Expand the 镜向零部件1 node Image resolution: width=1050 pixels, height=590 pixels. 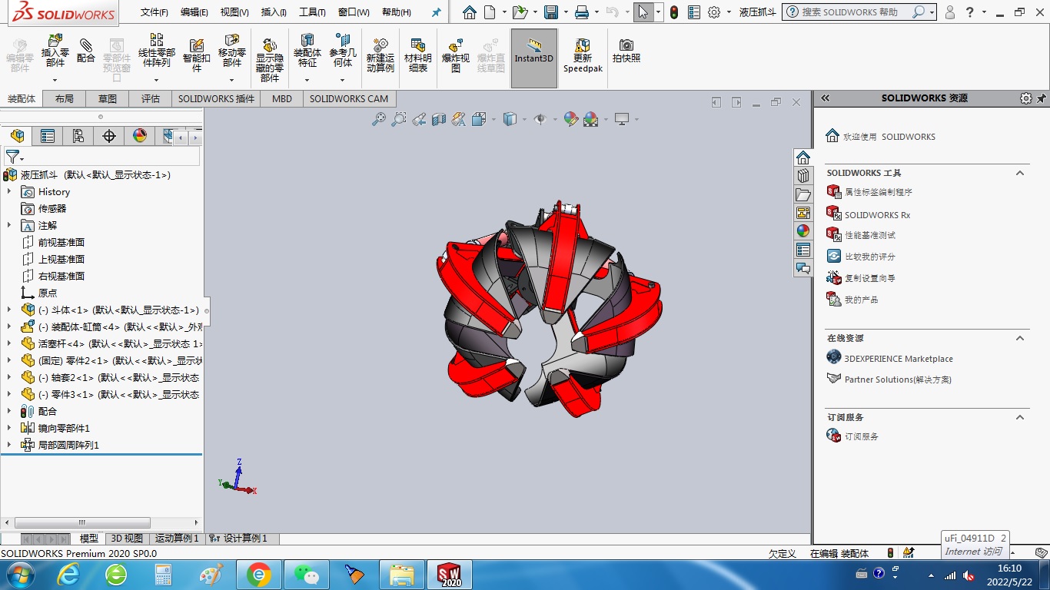click(9, 428)
